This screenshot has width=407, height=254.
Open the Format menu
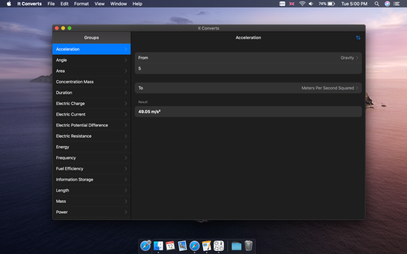(81, 4)
